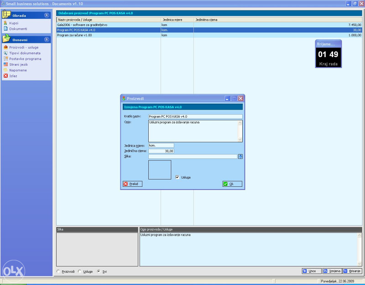The width and height of the screenshot is (365, 285).
Task: Select the Proizvodi radio filter
Action: [58, 271]
